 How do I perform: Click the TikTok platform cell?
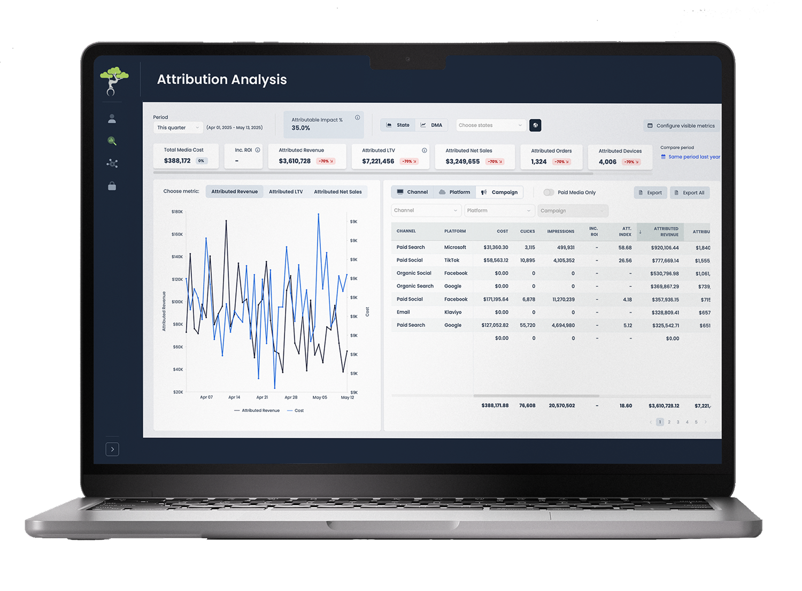click(x=452, y=260)
